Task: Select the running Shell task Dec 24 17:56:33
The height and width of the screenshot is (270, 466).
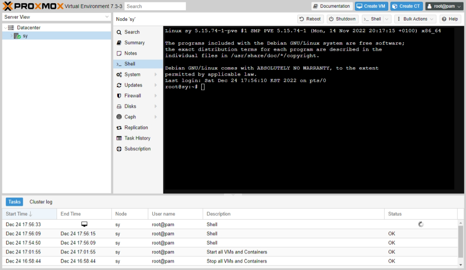Action: coord(230,224)
